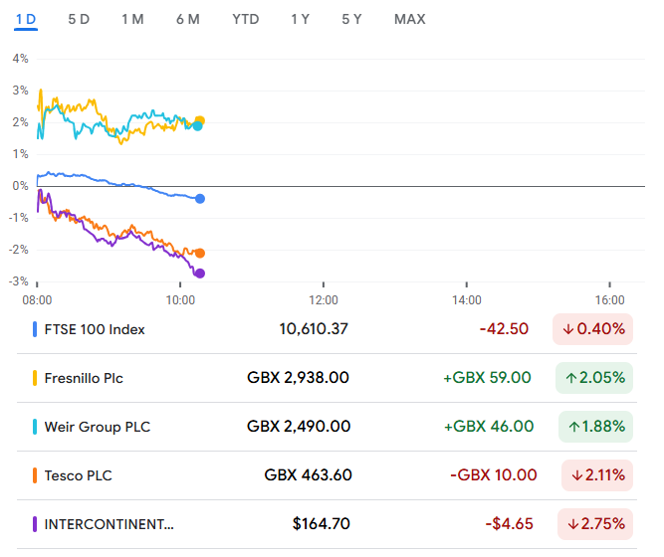This screenshot has height=557, width=664.
Task: Click the 10:00 time axis label
Action: click(180, 300)
